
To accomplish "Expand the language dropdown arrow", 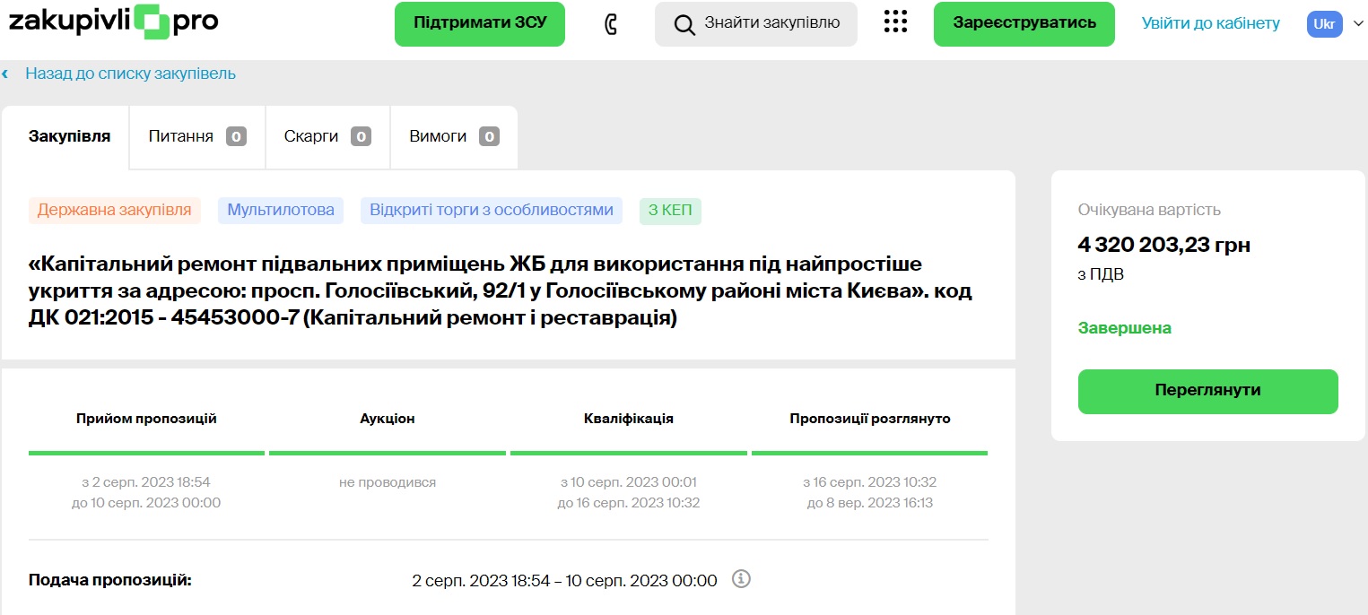I will point(1356,24).
